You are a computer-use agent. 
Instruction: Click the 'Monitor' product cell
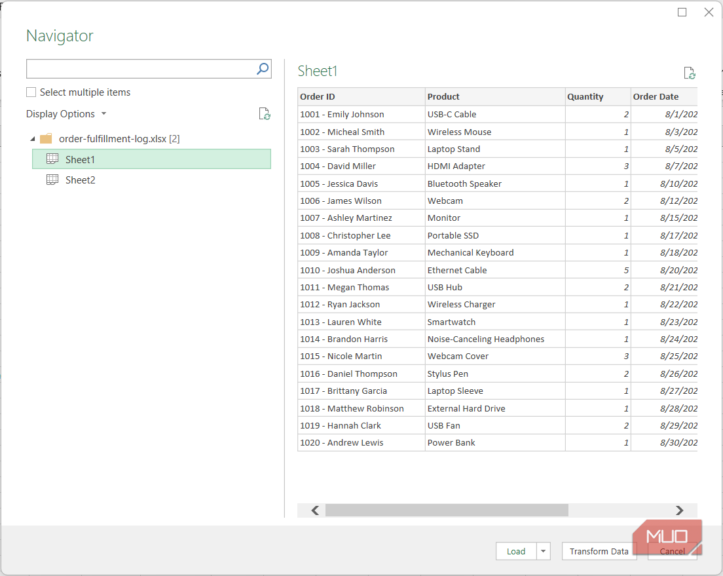[x=495, y=218]
